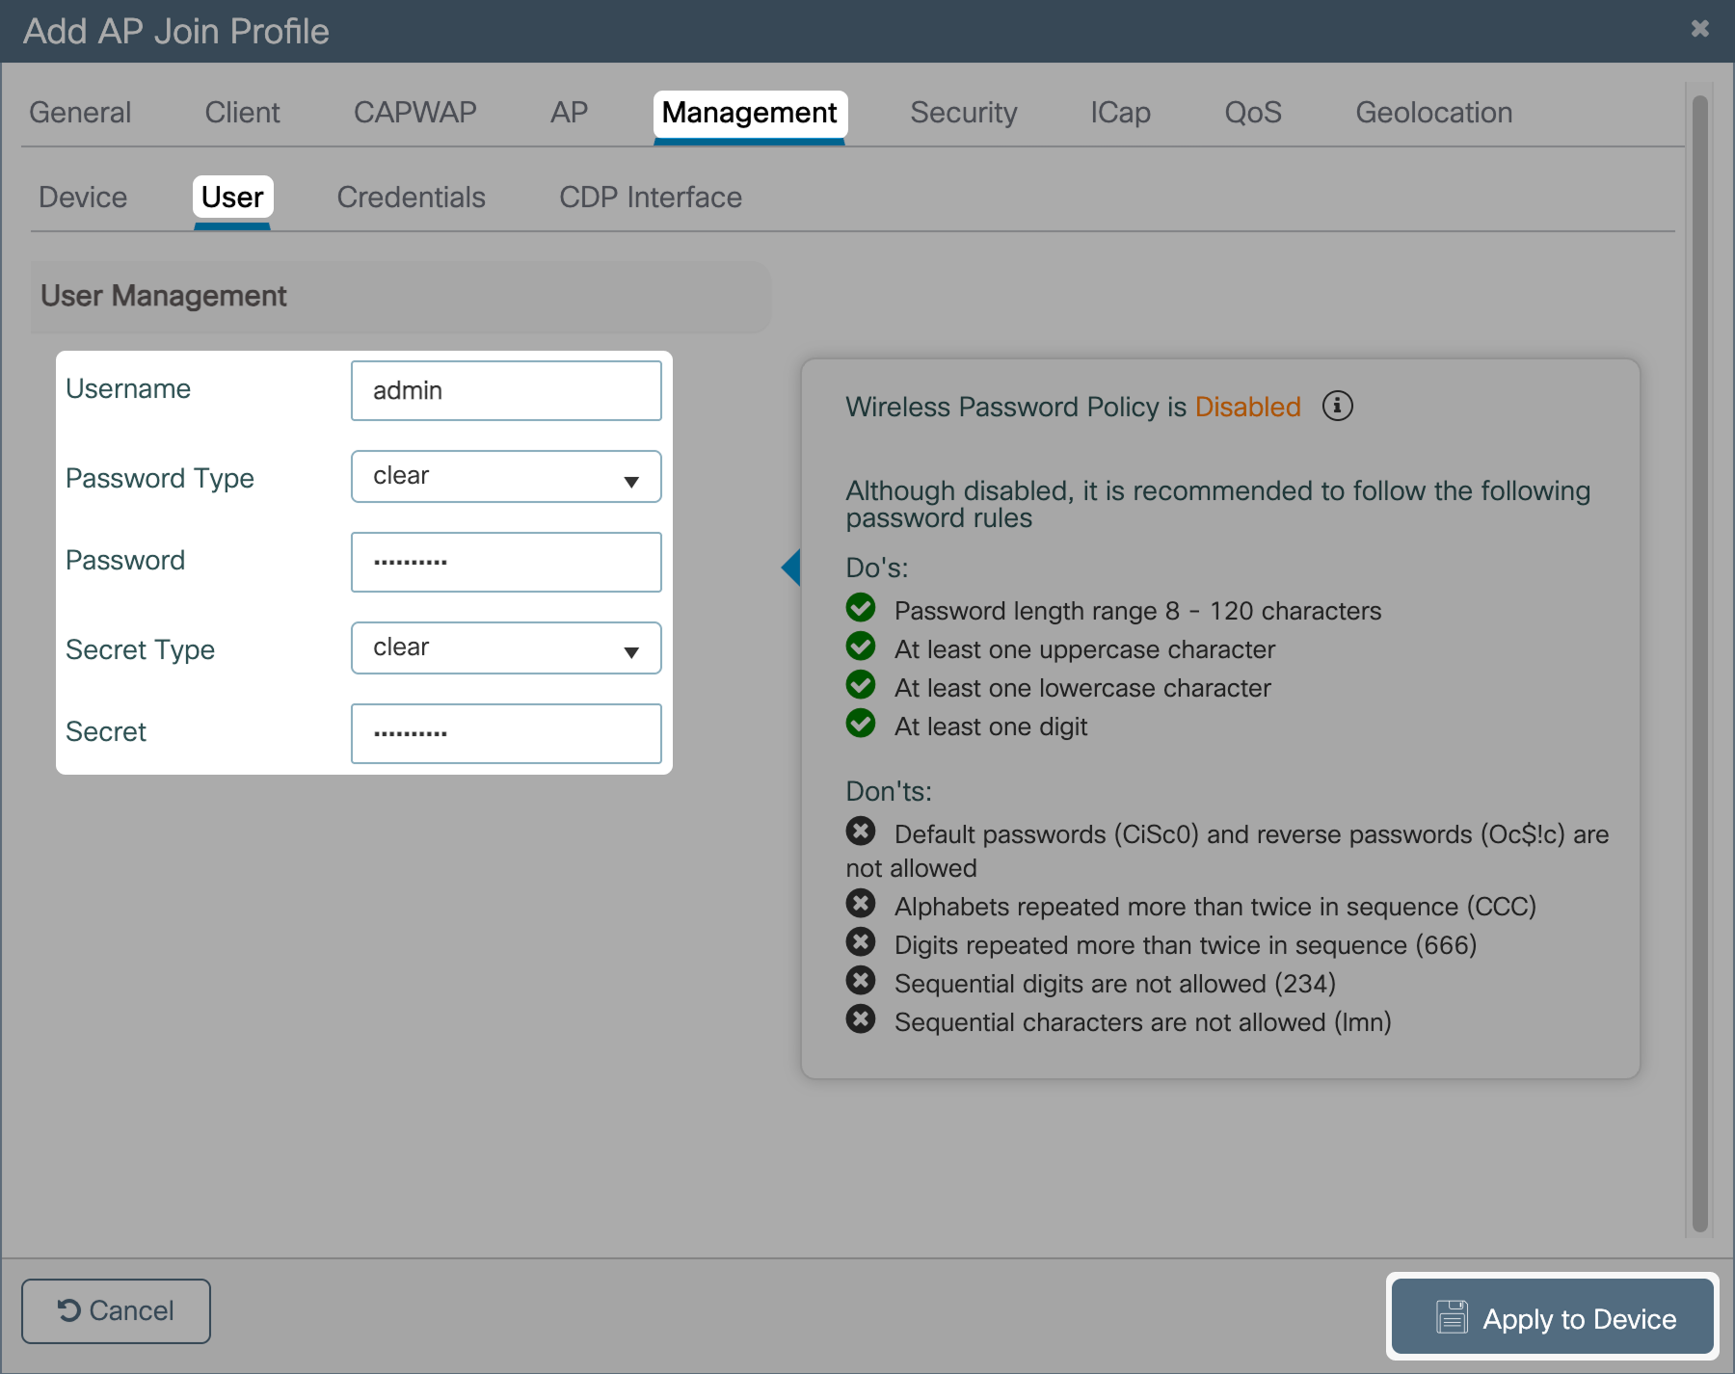Screen dimensions: 1735x1374
Task: Focus the Secret input field
Action: (x=506, y=734)
